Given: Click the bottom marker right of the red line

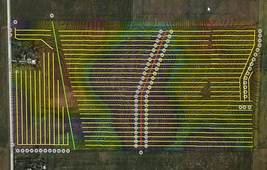Looking at the screenshot, I should click(146, 146).
